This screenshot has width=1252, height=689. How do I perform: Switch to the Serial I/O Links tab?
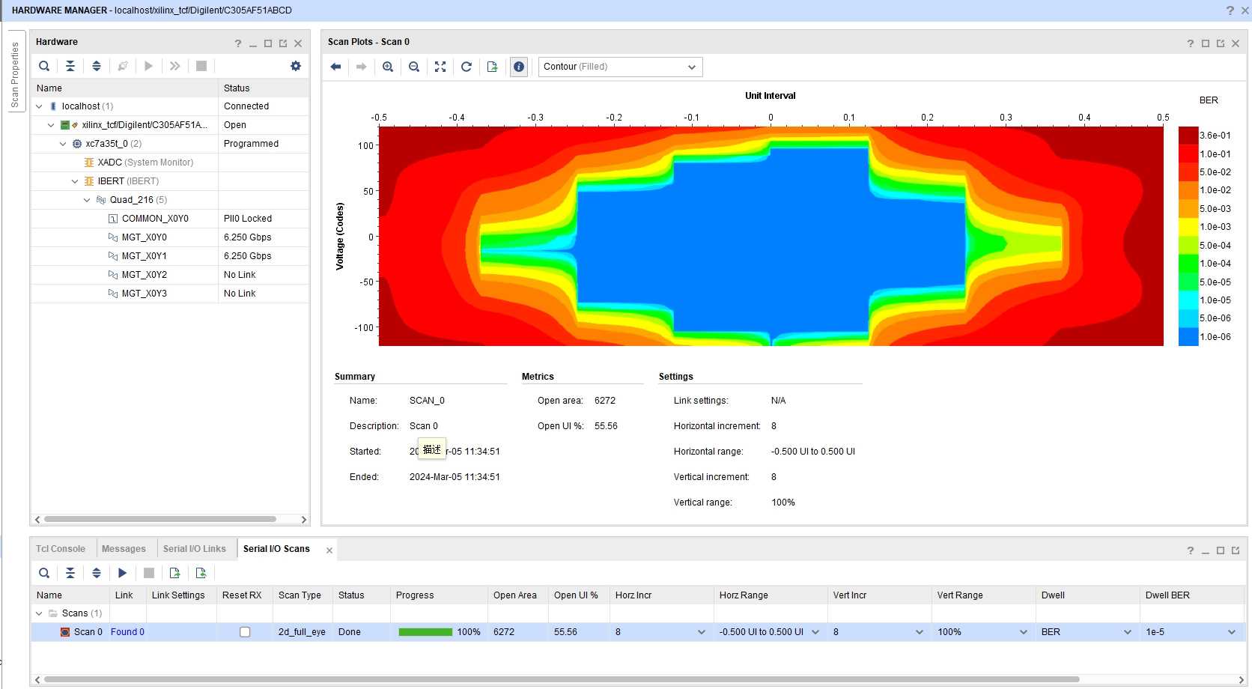coord(195,549)
